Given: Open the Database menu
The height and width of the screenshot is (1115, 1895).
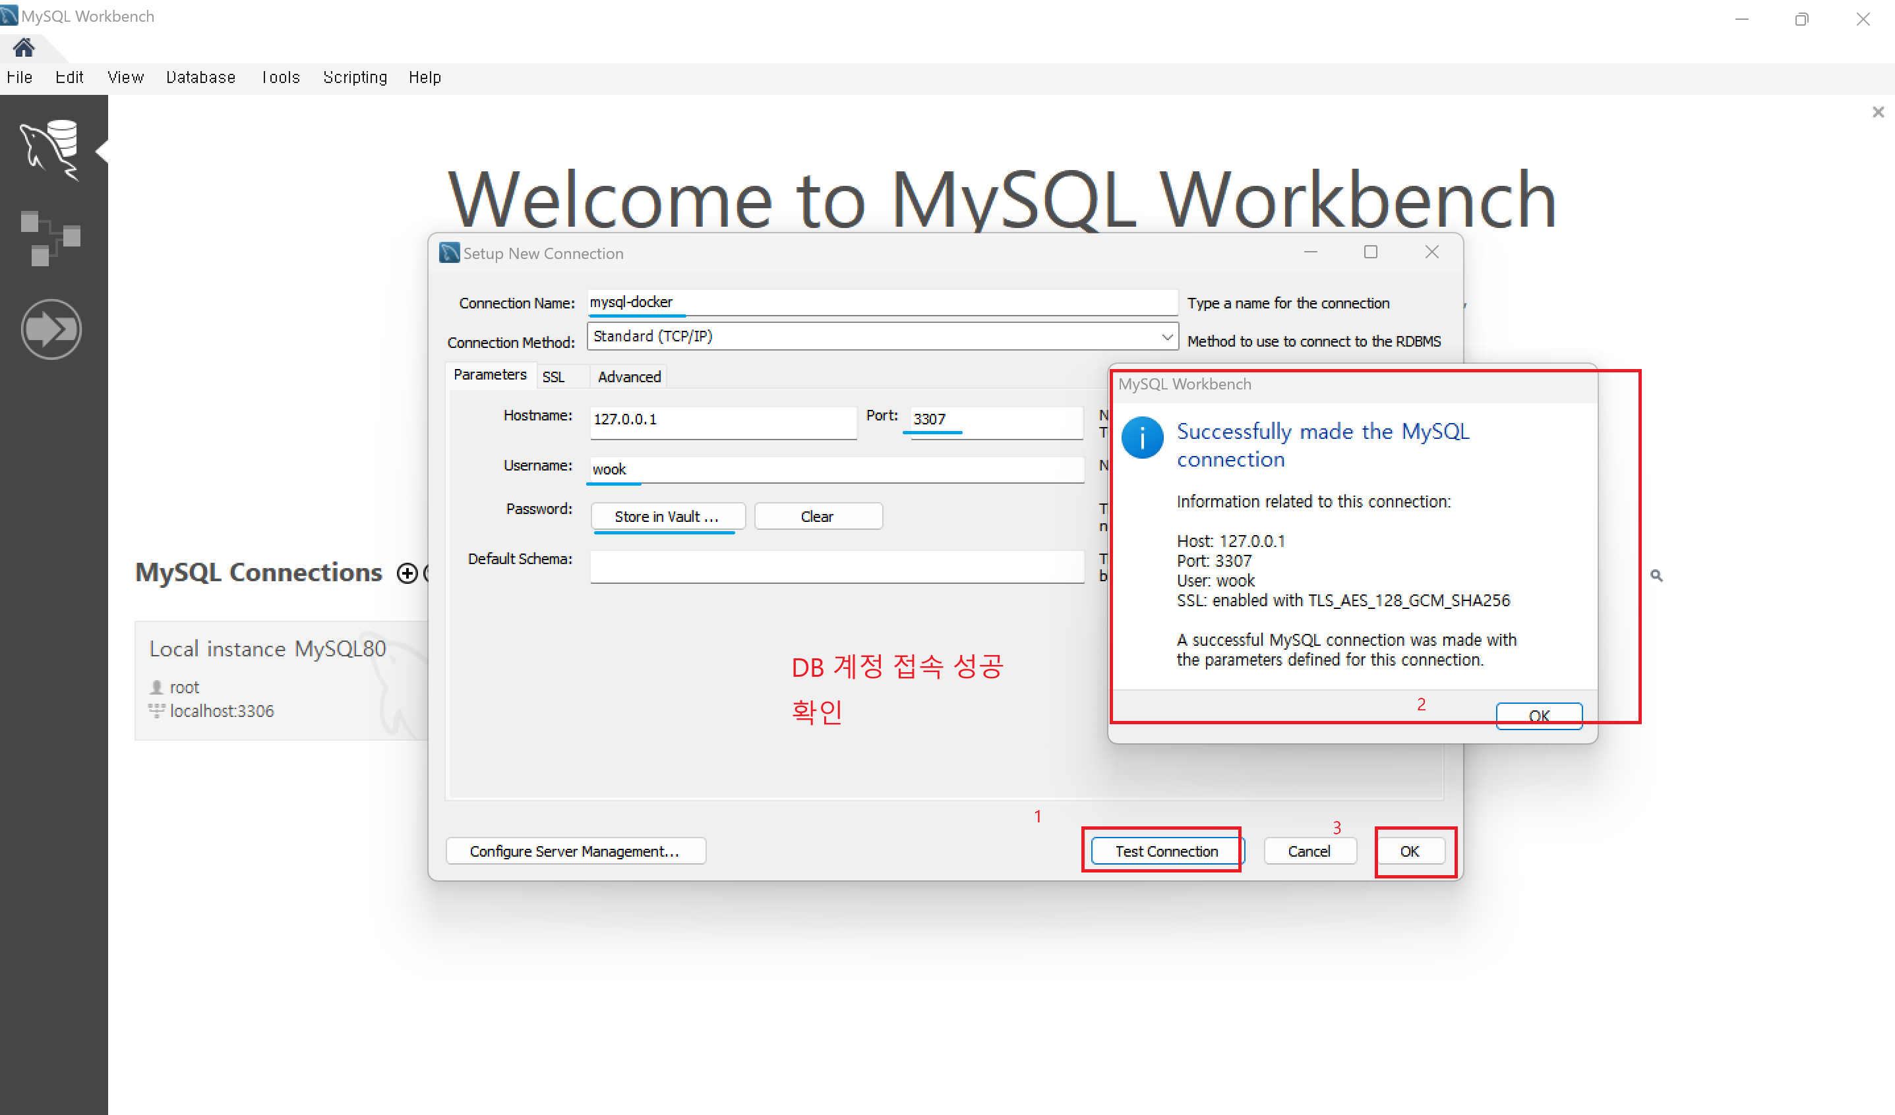Looking at the screenshot, I should [x=200, y=77].
